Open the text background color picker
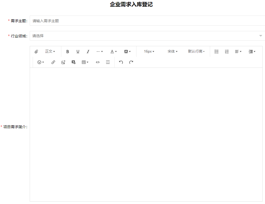The width and height of the screenshot is (265, 204). pos(127,52)
